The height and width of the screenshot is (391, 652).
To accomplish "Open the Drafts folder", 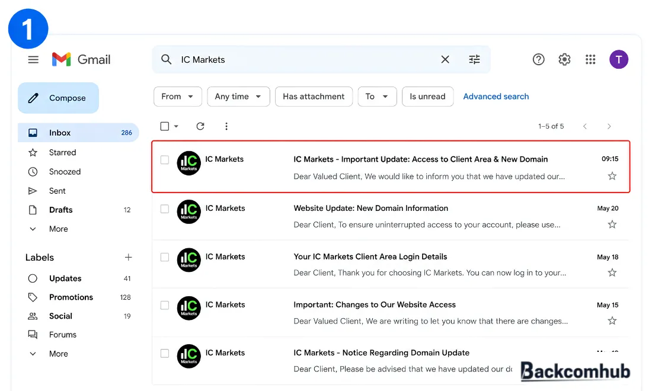I will (78, 210).
